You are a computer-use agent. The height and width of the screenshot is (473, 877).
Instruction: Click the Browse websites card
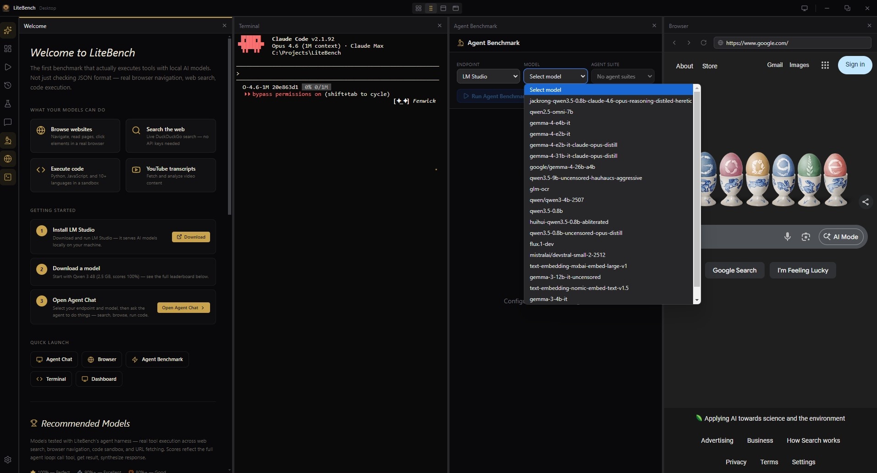coord(75,136)
